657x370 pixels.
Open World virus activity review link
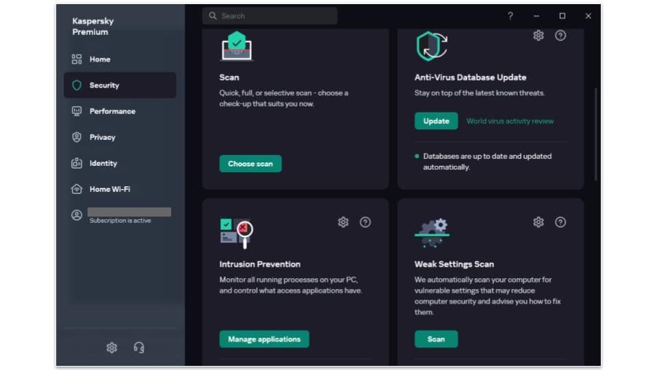point(510,121)
